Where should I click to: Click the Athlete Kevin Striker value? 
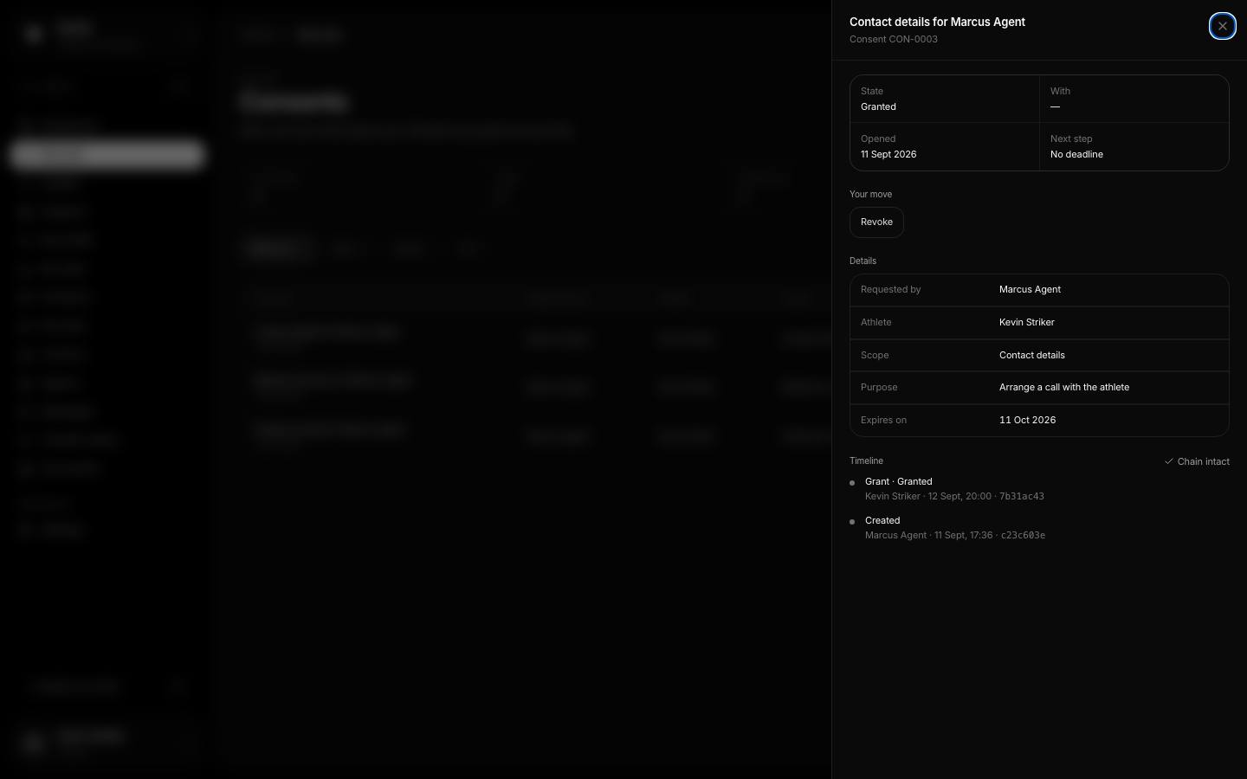(1026, 323)
